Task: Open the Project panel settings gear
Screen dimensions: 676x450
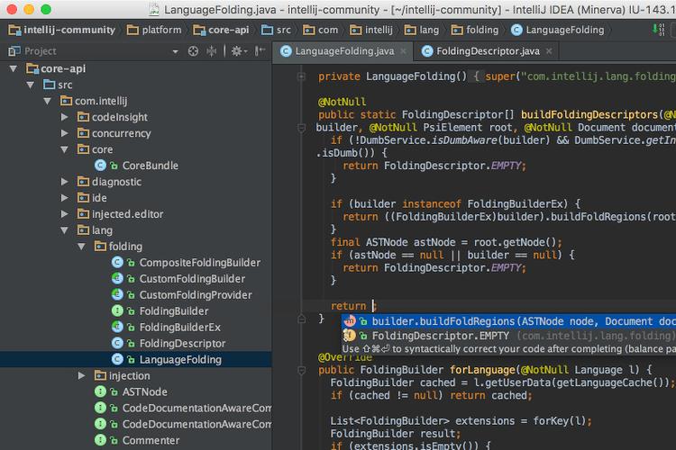Action: (x=239, y=51)
